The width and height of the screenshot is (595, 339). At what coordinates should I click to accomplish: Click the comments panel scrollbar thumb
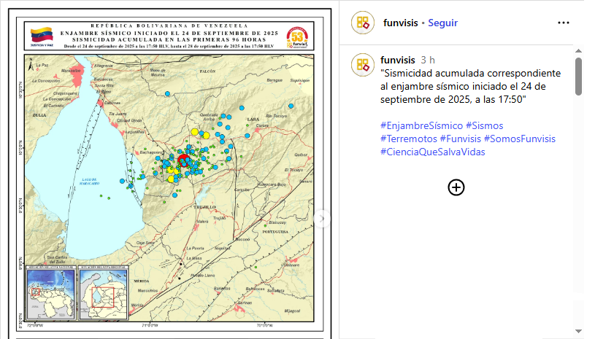[x=578, y=77]
